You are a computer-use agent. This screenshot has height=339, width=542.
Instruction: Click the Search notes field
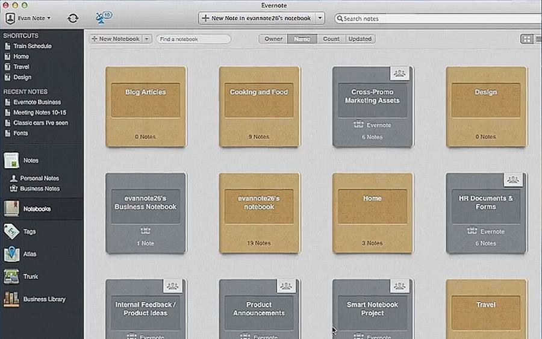point(438,18)
